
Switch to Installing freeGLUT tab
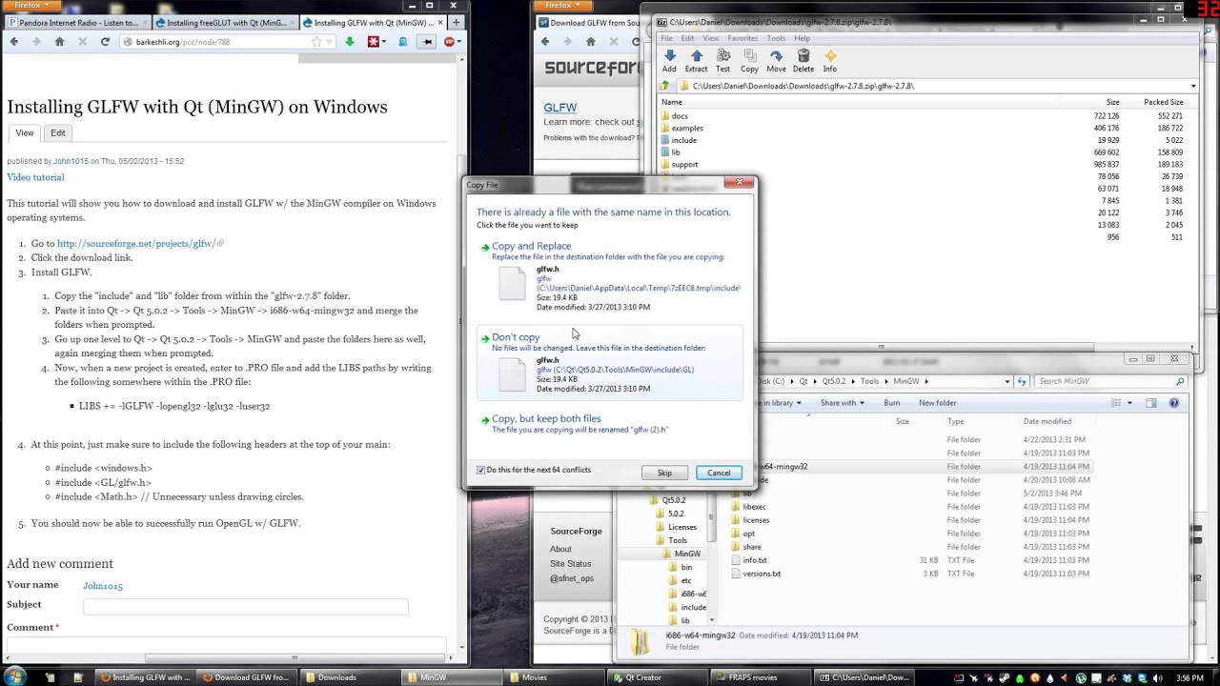pyautogui.click(x=226, y=23)
